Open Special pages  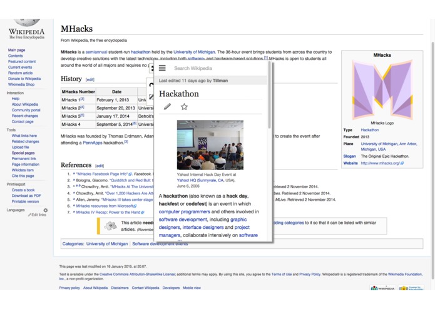[x=23, y=153]
